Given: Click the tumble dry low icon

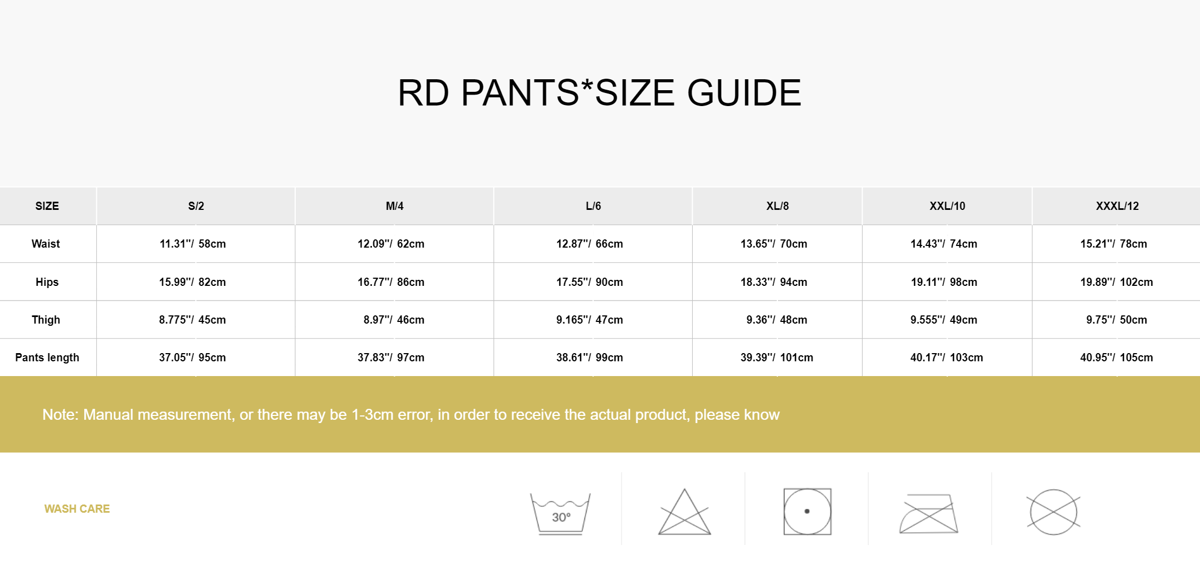Looking at the screenshot, I should tap(807, 512).
